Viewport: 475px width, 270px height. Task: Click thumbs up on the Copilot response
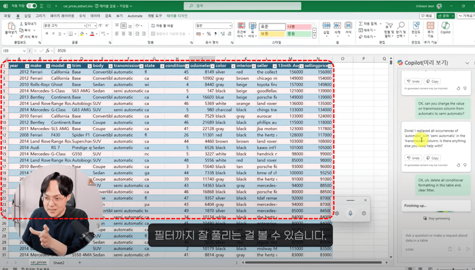(x=458, y=164)
